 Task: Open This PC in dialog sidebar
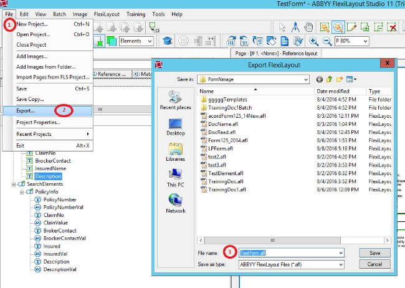tap(176, 178)
